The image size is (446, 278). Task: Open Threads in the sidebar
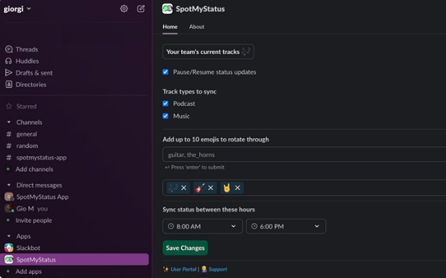click(27, 49)
